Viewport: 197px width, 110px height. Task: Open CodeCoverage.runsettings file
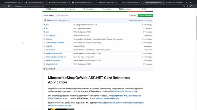pos(55,43)
